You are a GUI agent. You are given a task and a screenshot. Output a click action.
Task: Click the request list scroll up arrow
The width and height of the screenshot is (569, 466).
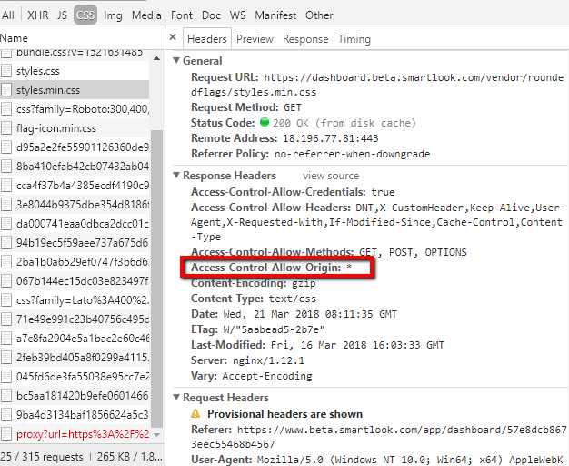point(156,58)
